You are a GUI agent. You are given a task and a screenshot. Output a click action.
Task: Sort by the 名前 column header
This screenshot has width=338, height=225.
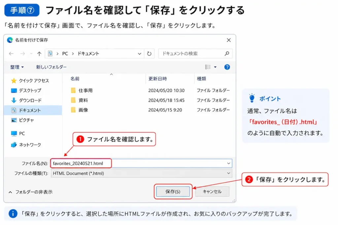(75, 79)
